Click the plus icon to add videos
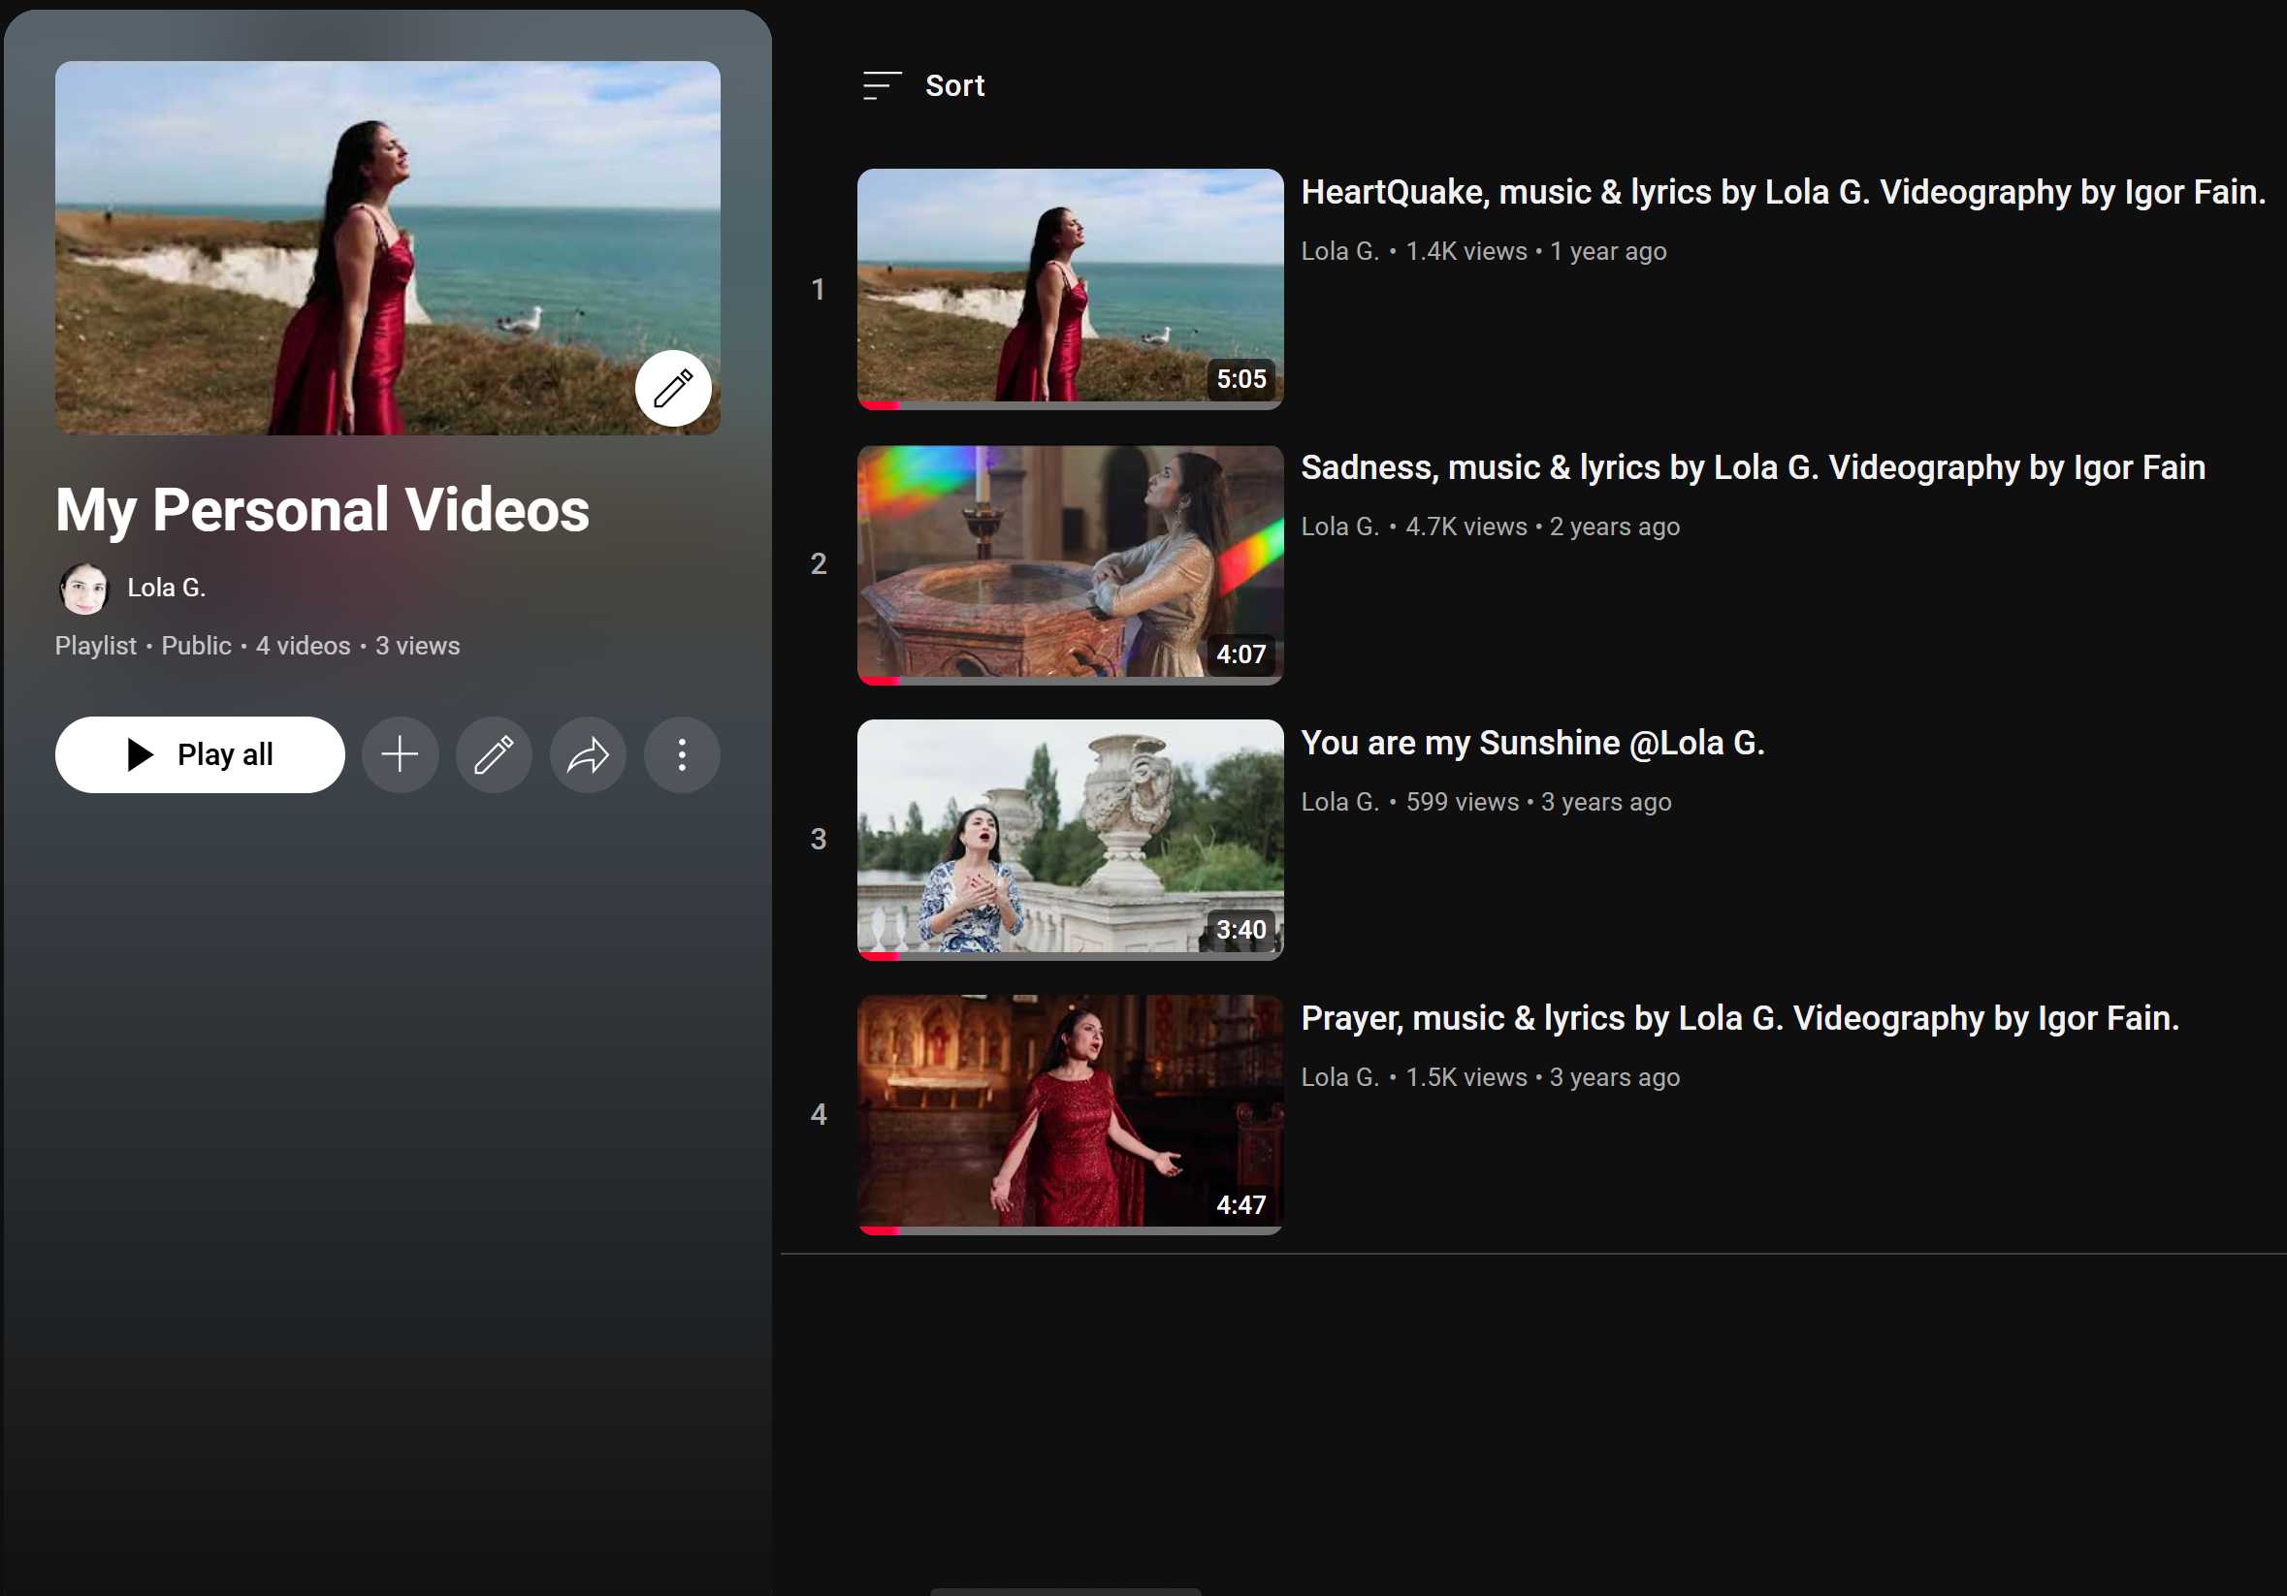Screen dimensions: 2287x1596 tap(400, 754)
